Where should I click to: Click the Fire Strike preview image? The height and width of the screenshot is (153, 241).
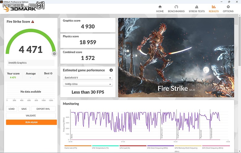(176, 57)
